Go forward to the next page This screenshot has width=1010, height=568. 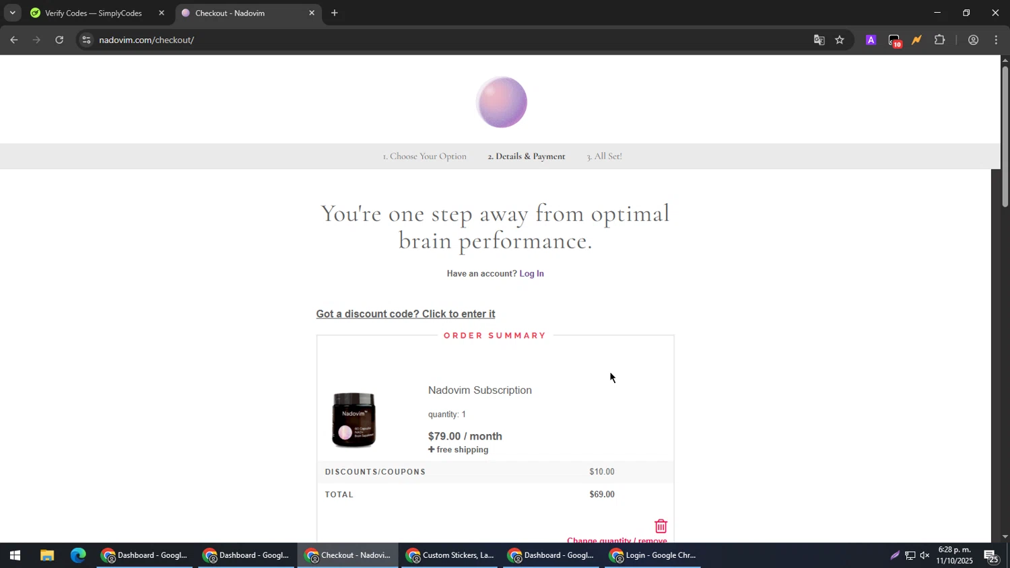(x=36, y=40)
